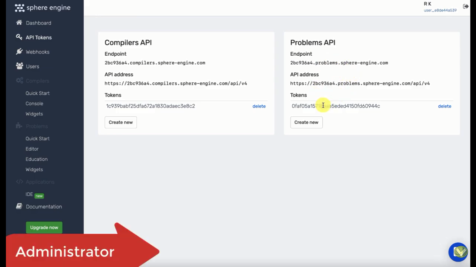The width and height of the screenshot is (476, 267).
Task: Select the endpoint 2bc936a4.problems.sphere-engine.com
Action: click(x=339, y=63)
